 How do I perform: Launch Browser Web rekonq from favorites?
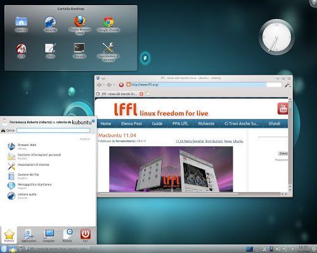pyautogui.click(x=49, y=146)
